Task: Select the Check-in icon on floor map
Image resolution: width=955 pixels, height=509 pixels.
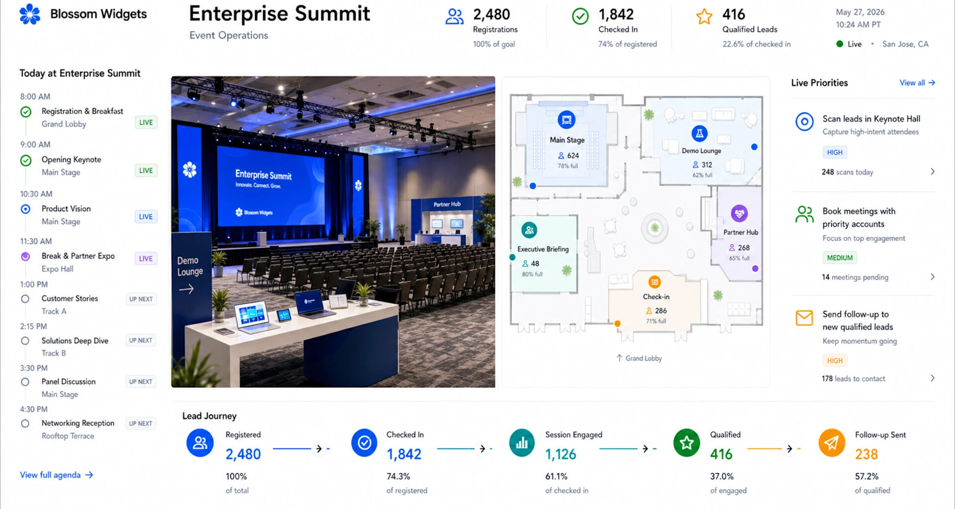Action: (655, 282)
